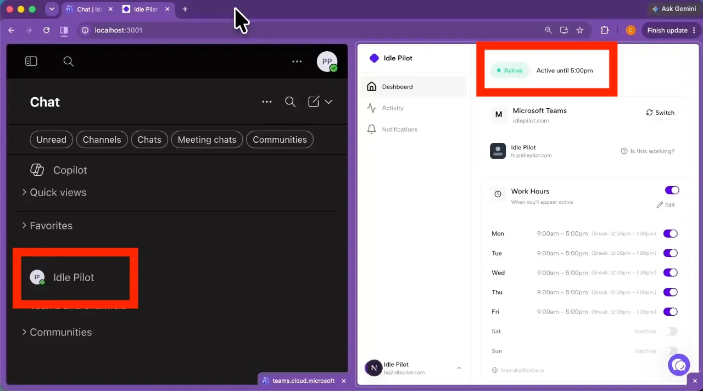
Task: Filter chats by Unread
Action: click(51, 139)
